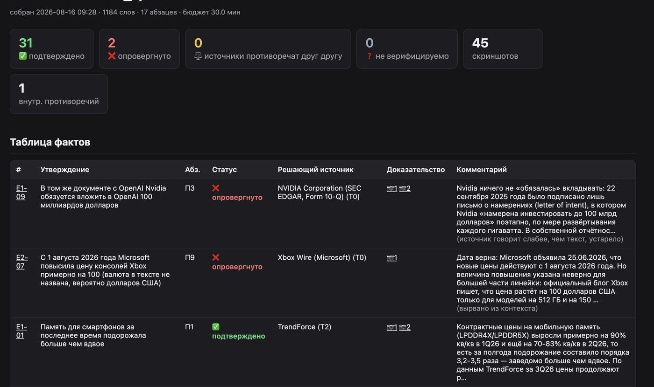Open screenshot 1 evidence for Xbox row
654x387 pixels.
click(392, 258)
